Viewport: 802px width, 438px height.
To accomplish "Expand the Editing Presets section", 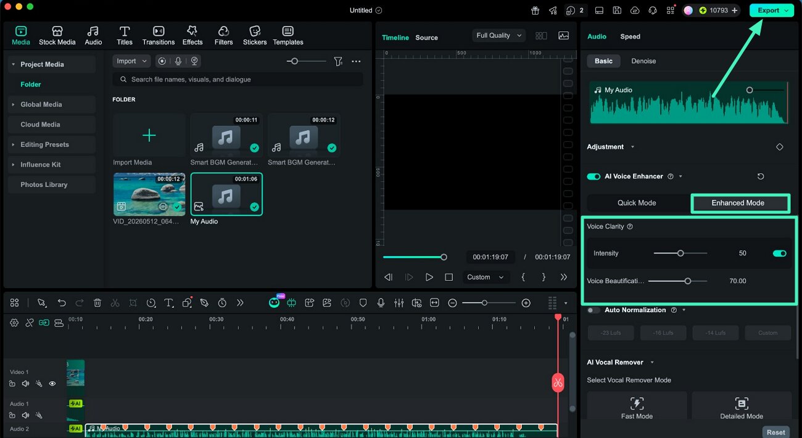I will coord(13,145).
